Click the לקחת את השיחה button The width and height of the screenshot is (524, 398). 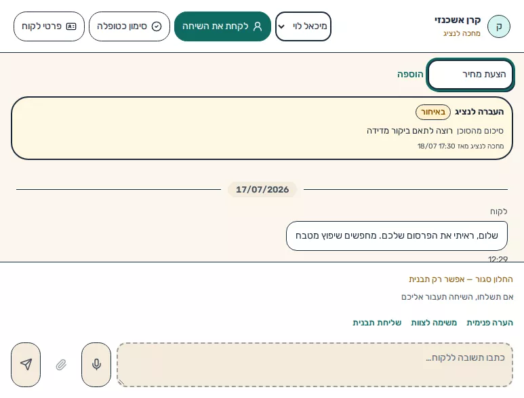[222, 26]
